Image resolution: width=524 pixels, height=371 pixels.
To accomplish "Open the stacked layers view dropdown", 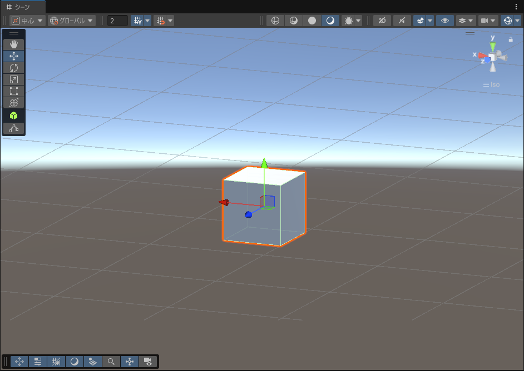I will (466, 21).
